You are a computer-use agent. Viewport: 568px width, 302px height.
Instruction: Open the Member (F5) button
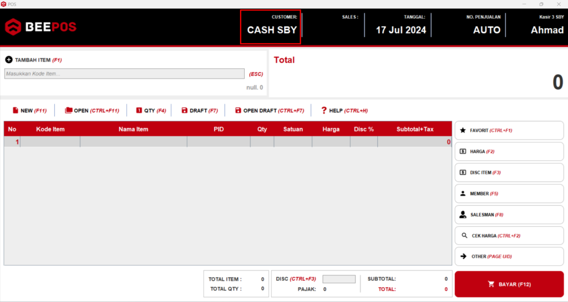coord(509,193)
